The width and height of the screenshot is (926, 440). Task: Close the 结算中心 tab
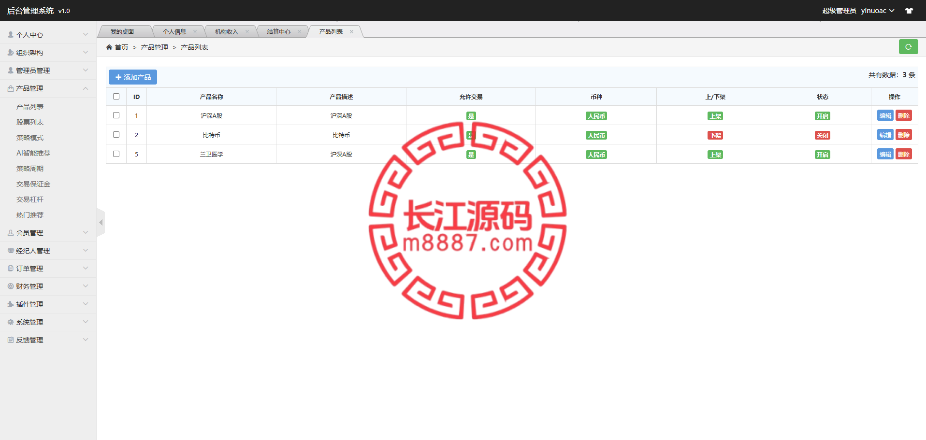click(x=299, y=32)
